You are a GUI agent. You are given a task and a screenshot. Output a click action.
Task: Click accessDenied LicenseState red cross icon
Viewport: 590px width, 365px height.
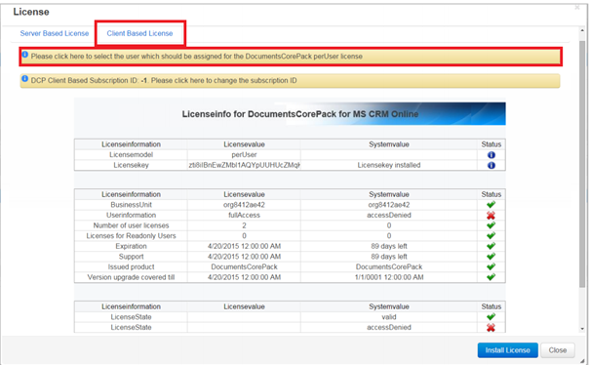491,327
